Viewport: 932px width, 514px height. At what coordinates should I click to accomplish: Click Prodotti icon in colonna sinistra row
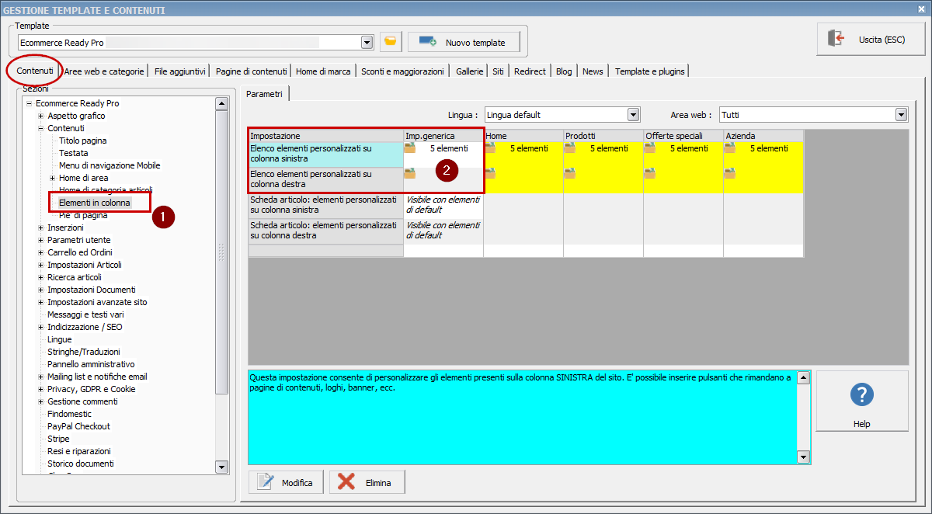coord(570,148)
